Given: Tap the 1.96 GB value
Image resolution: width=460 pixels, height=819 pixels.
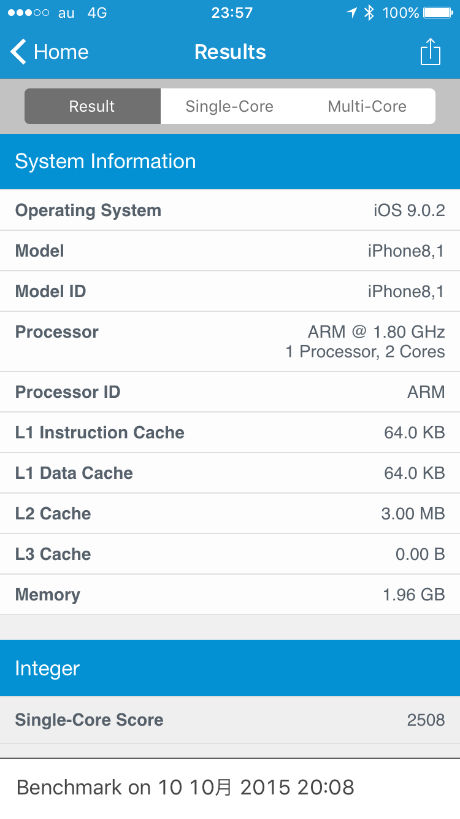Looking at the screenshot, I should click(x=414, y=595).
